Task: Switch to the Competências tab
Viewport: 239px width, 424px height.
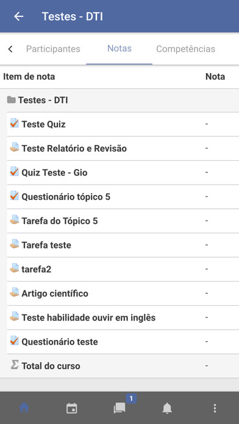Action: (186, 49)
